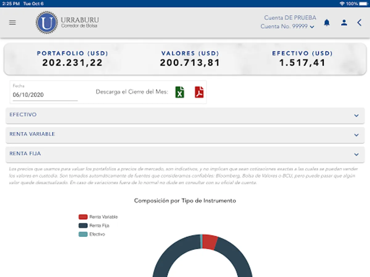This screenshot has height=277, width=370.
Task: Toggle Renta Variable legend swatch
Action: coord(83,217)
